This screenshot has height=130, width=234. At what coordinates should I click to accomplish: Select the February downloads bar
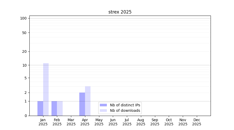[60, 108]
